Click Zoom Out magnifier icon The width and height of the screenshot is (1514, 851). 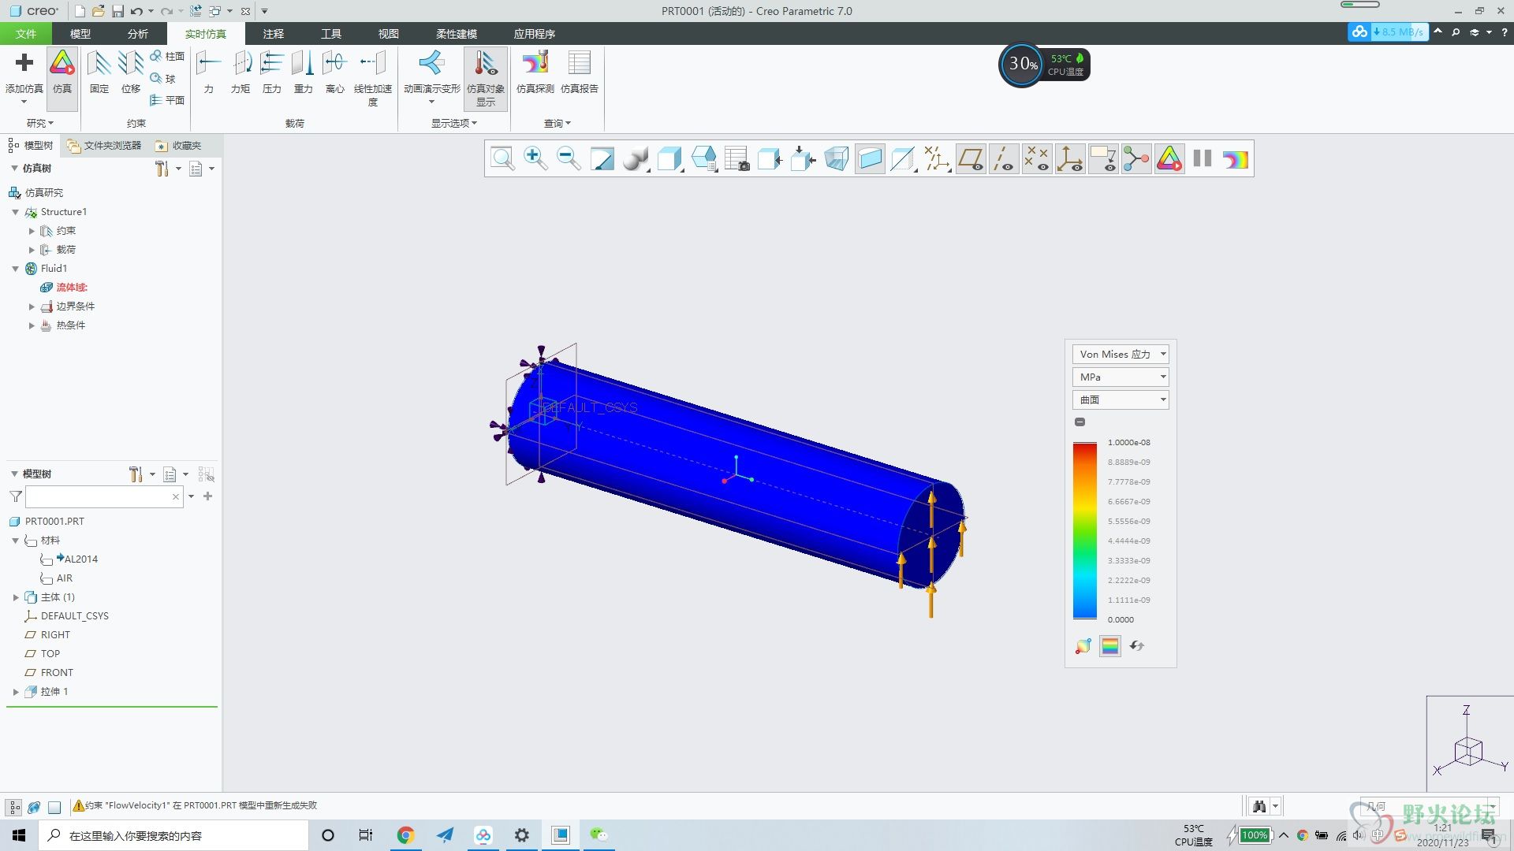(x=569, y=159)
